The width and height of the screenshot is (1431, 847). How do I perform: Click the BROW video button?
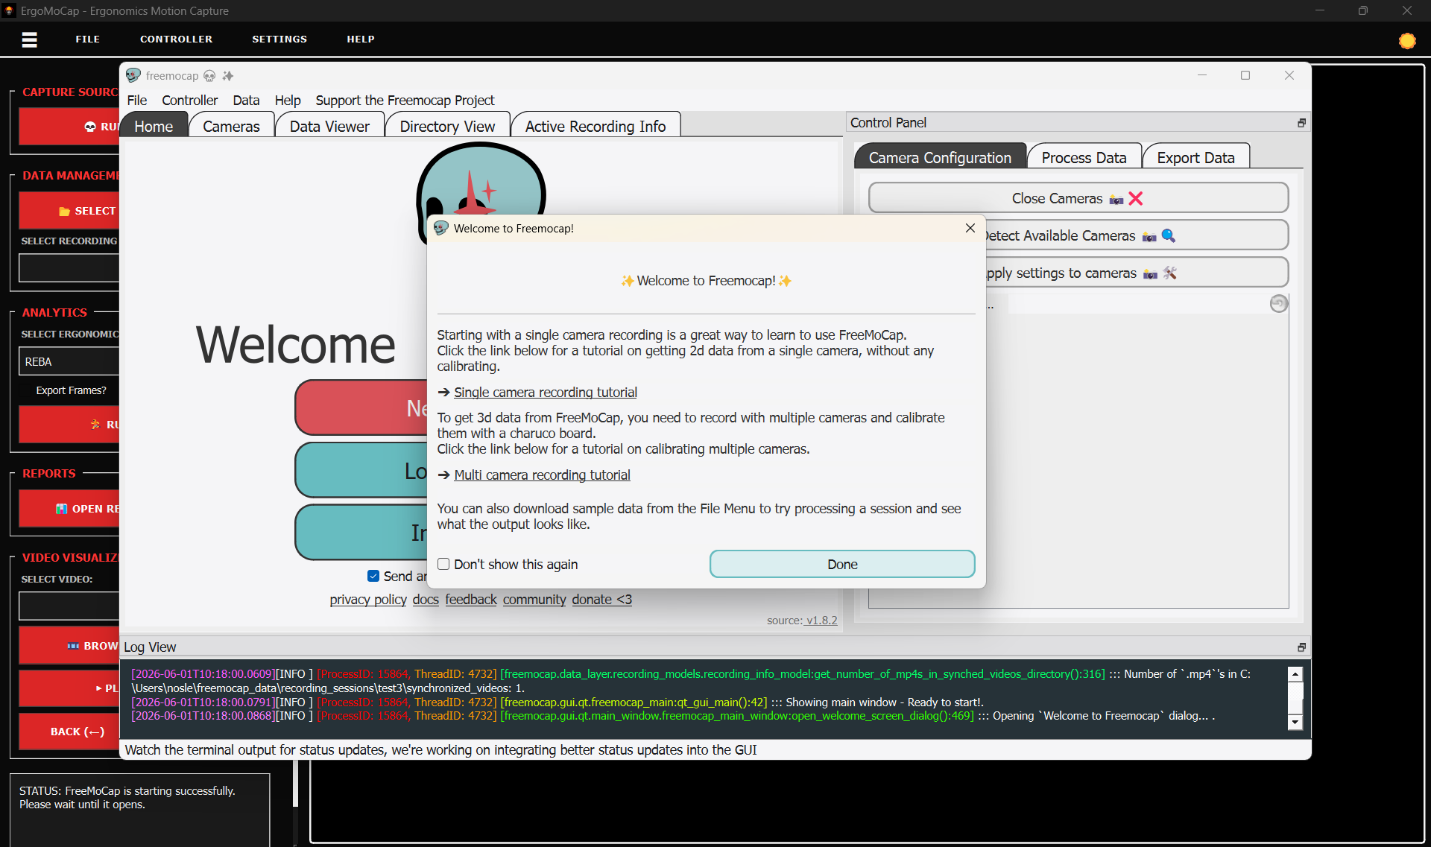[69, 645]
